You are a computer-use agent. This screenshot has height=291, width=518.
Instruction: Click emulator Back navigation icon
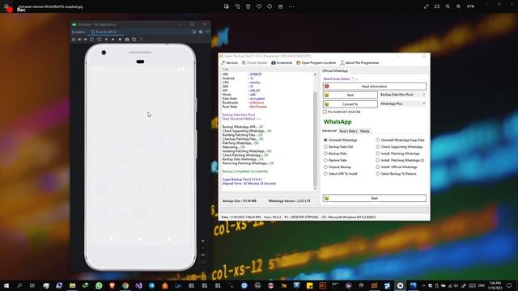[106, 40]
